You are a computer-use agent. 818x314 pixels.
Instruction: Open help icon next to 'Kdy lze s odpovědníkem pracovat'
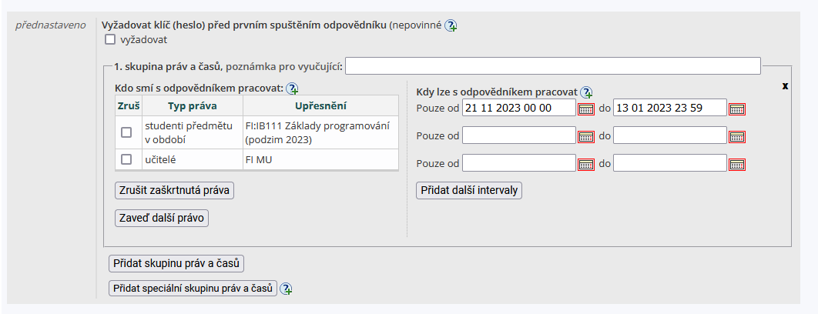click(x=586, y=92)
